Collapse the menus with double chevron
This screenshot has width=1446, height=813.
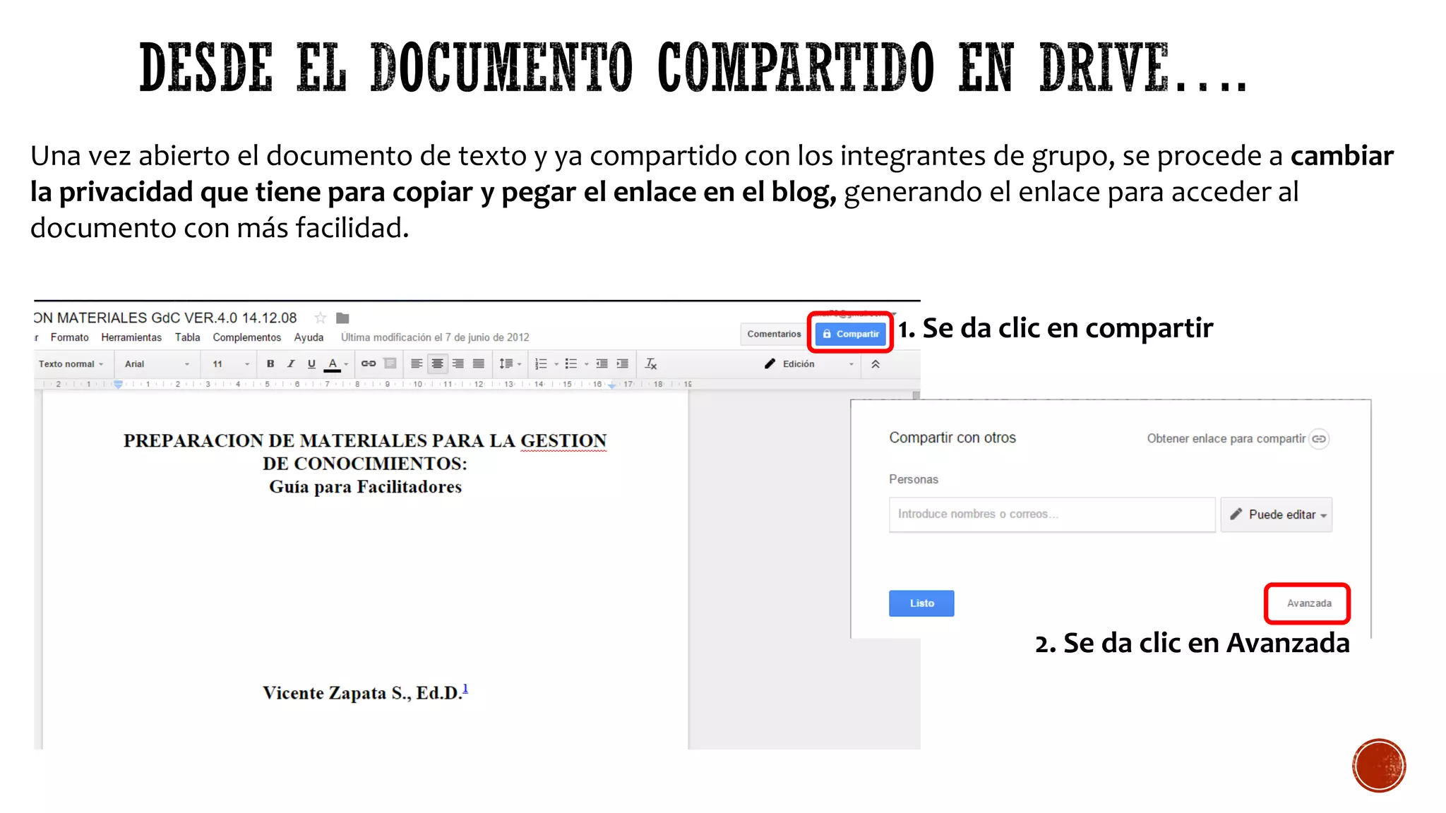point(876,364)
